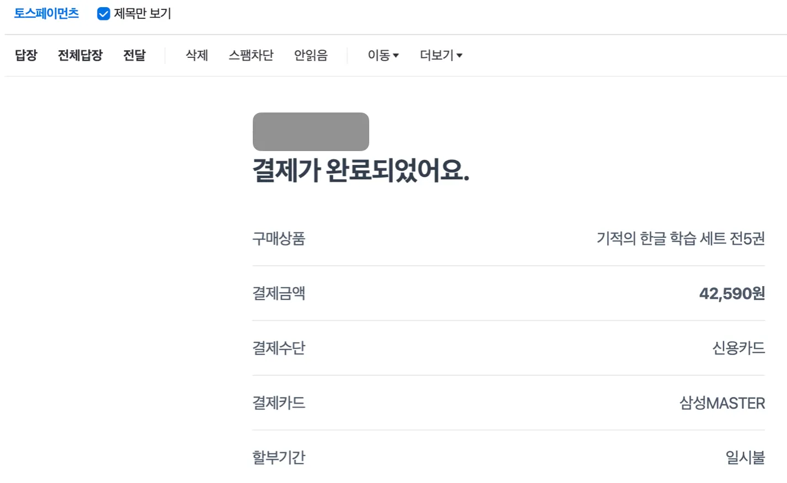Select 전체답장 to reply all
Viewport: 787px width, 483px height.
(80, 55)
